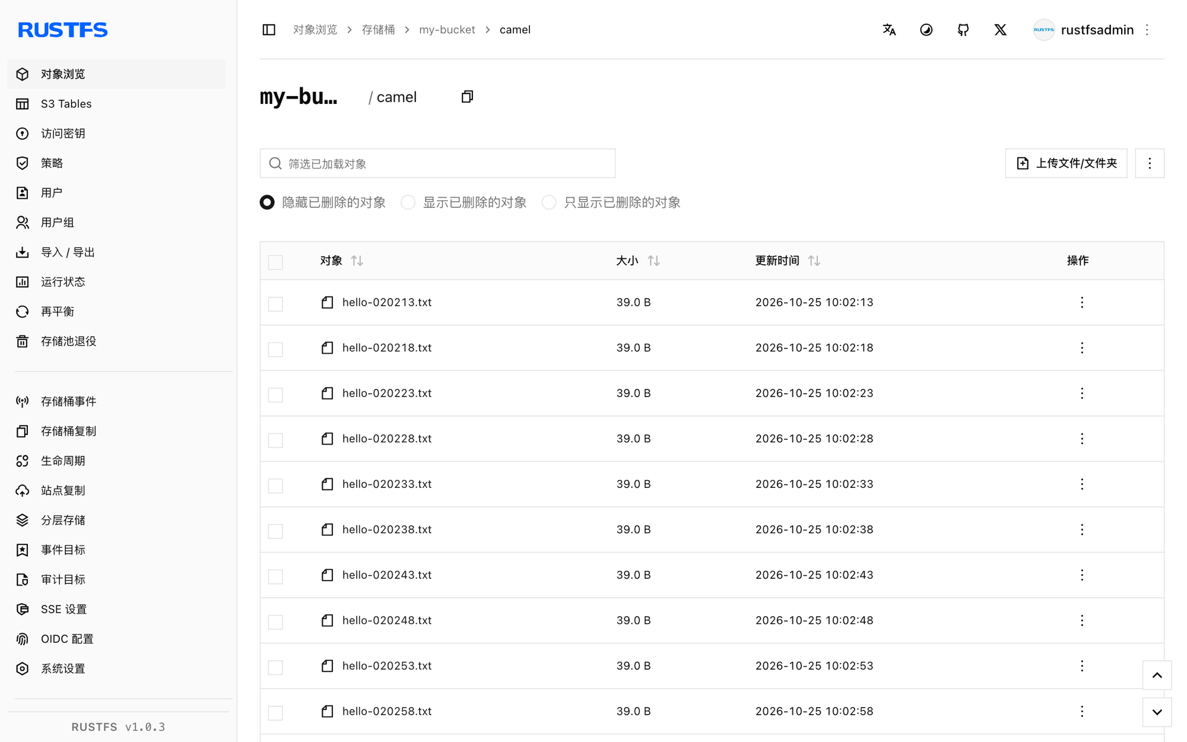Viewport: 1187px width, 742px height.
Task: Open row actions for hello-020253.txt
Action: (1082, 666)
